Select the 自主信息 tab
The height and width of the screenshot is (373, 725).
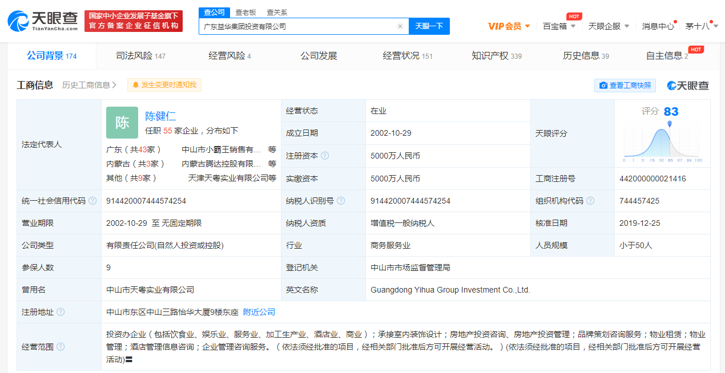pos(667,56)
